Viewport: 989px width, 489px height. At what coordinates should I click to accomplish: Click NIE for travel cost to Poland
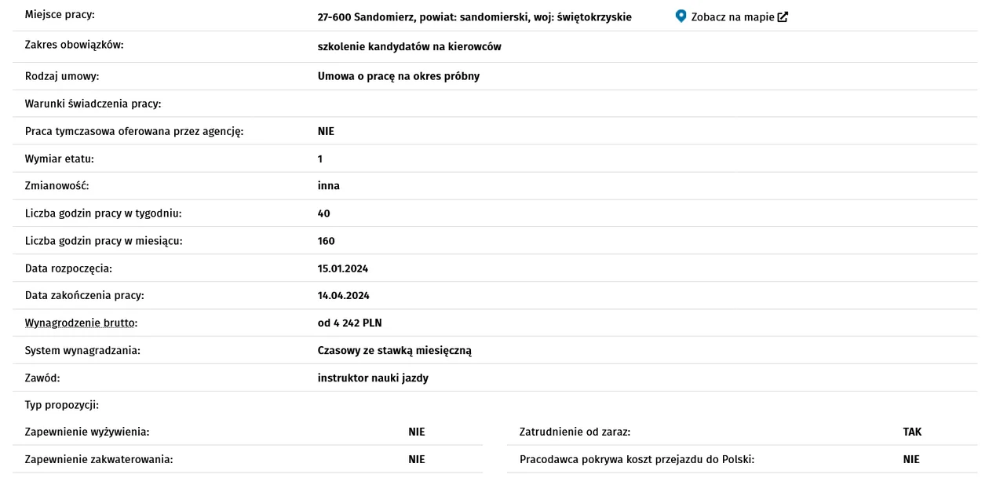pyautogui.click(x=911, y=459)
